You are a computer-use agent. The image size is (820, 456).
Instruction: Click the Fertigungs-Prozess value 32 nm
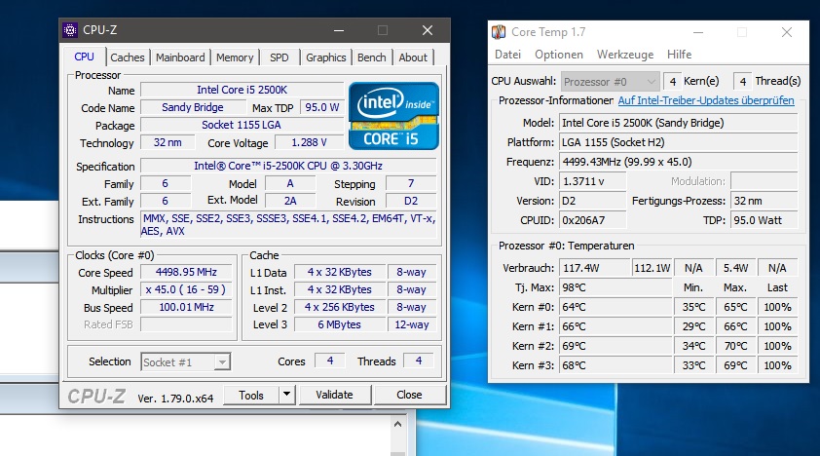pyautogui.click(x=764, y=201)
